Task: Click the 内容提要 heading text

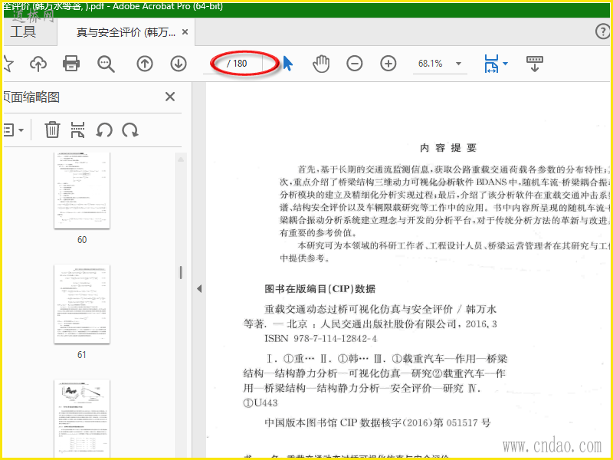Action: coord(448,148)
